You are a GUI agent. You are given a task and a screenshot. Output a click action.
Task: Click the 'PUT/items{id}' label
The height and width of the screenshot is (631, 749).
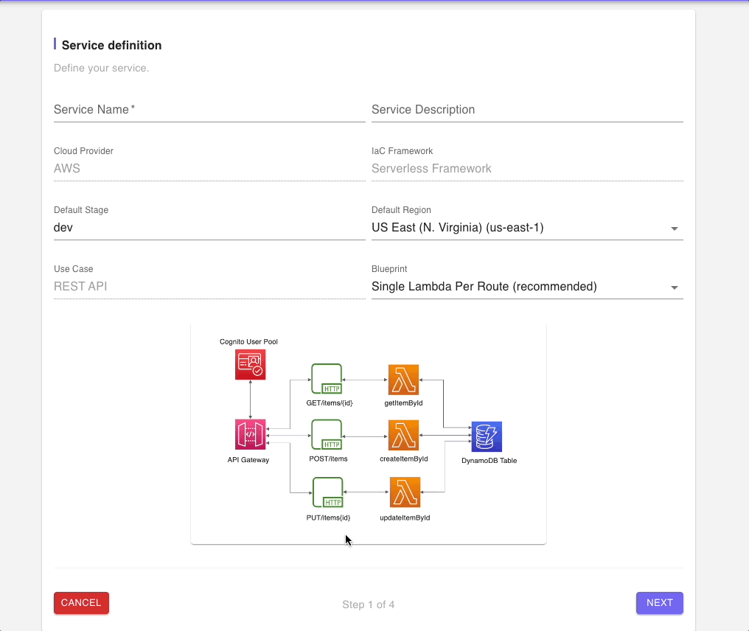[x=328, y=517]
